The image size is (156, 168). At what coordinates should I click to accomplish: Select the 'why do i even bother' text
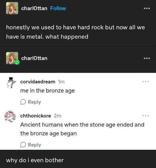[35, 160]
